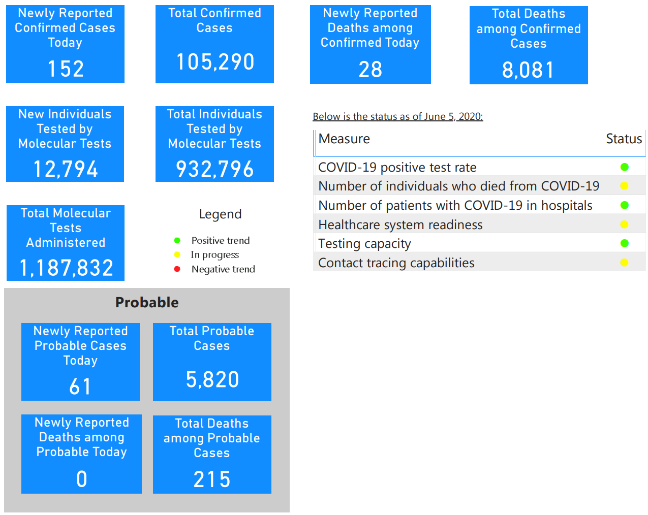Click the Total Deaths among Confirmed Cases tile
The image size is (648, 515).
point(529,45)
